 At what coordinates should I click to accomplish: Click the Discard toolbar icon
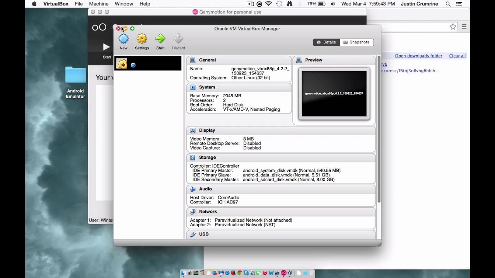178,39
